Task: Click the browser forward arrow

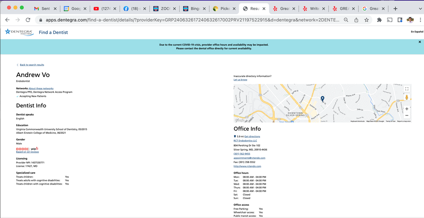Action: click(x=17, y=20)
